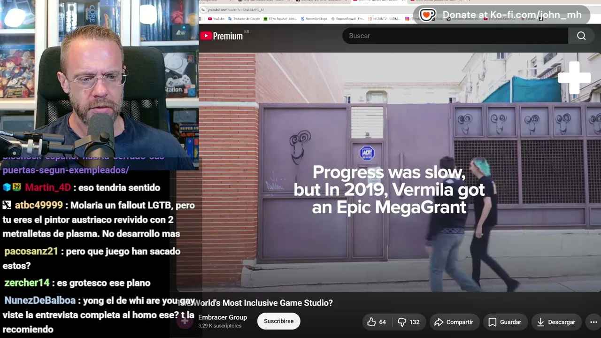This screenshot has width=601, height=338.
Task: Dislike the video with thumbs down
Action: (x=408, y=322)
